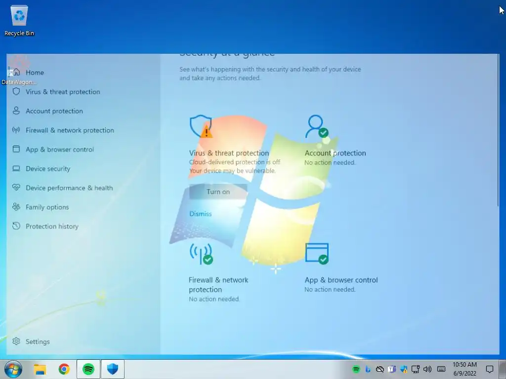Click the antenna icon beside Firewall & network protection in sidebar
506x379 pixels.
16,130
